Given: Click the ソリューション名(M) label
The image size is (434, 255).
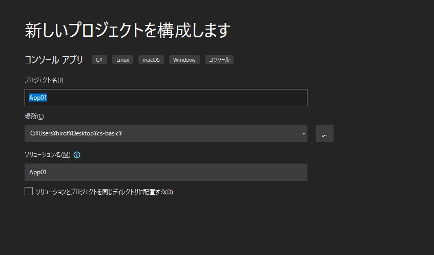Looking at the screenshot, I should (47, 155).
